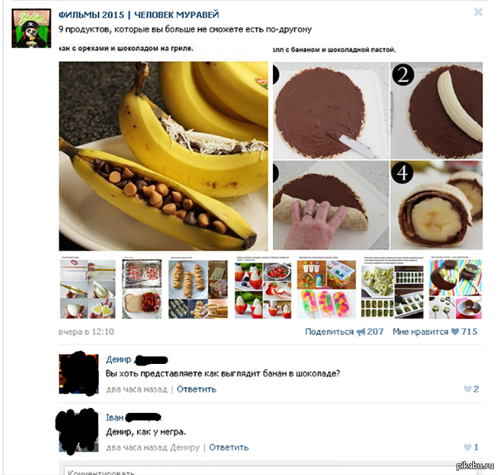Open the heart-shaped egg thumbnail
The width and height of the screenshot is (498, 475).
tap(88, 289)
